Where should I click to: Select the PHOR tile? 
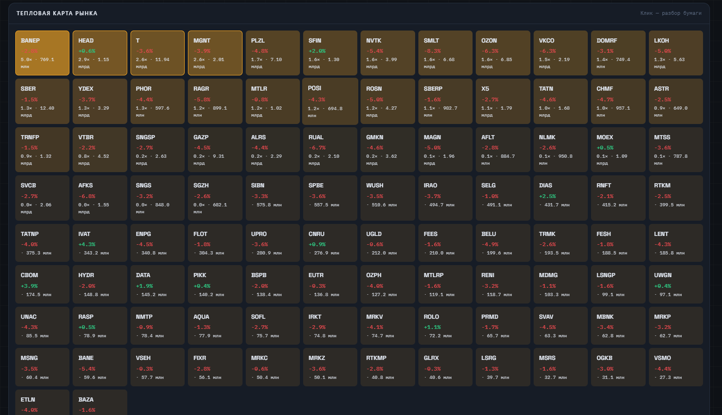157,101
